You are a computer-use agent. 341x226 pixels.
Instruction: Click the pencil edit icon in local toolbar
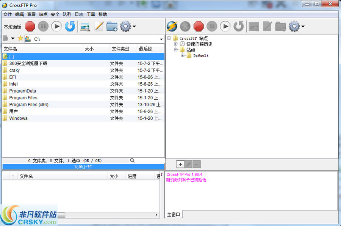click(99, 26)
